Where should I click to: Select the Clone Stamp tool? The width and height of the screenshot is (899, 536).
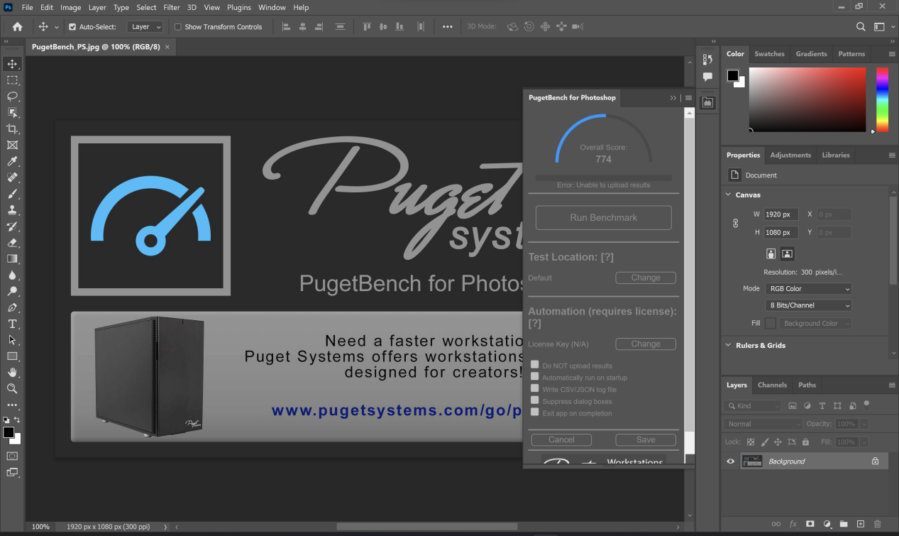(x=12, y=210)
